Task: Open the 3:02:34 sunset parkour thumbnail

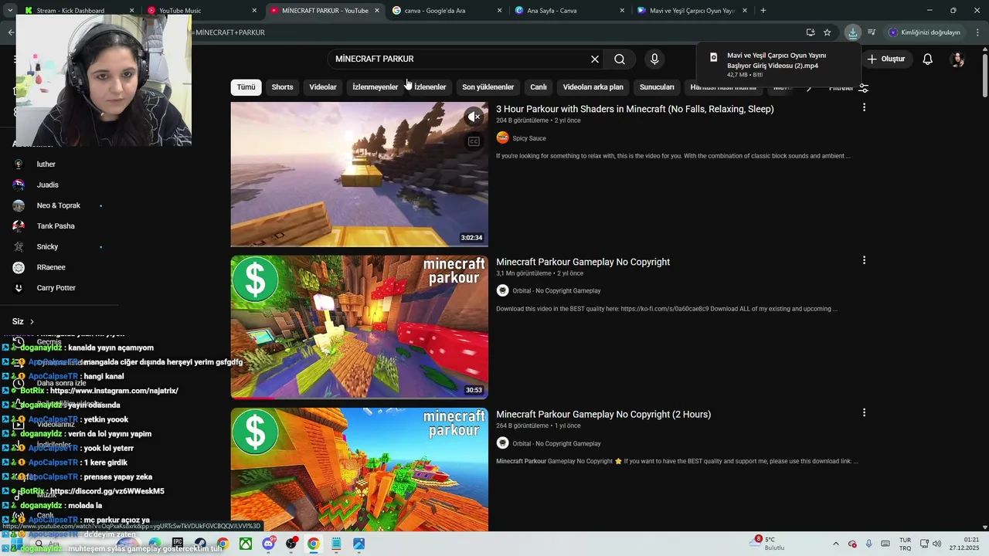Action: click(x=359, y=175)
